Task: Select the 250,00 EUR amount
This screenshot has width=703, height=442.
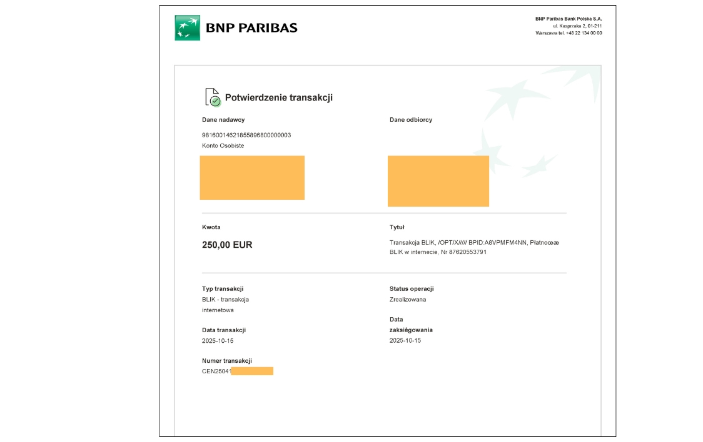Action: 227,245
